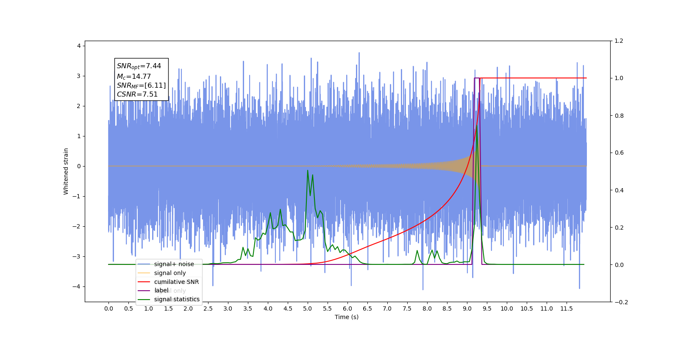Click the 9.0 tick on the time axis
Viewport: 678px width, 339px height.
(467, 308)
